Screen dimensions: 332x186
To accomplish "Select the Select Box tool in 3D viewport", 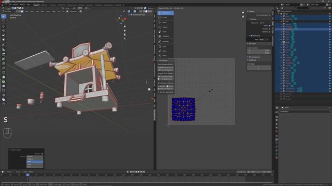I will [4, 16].
